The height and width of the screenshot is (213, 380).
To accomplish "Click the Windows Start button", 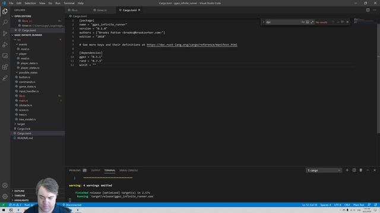I will coord(4,210).
